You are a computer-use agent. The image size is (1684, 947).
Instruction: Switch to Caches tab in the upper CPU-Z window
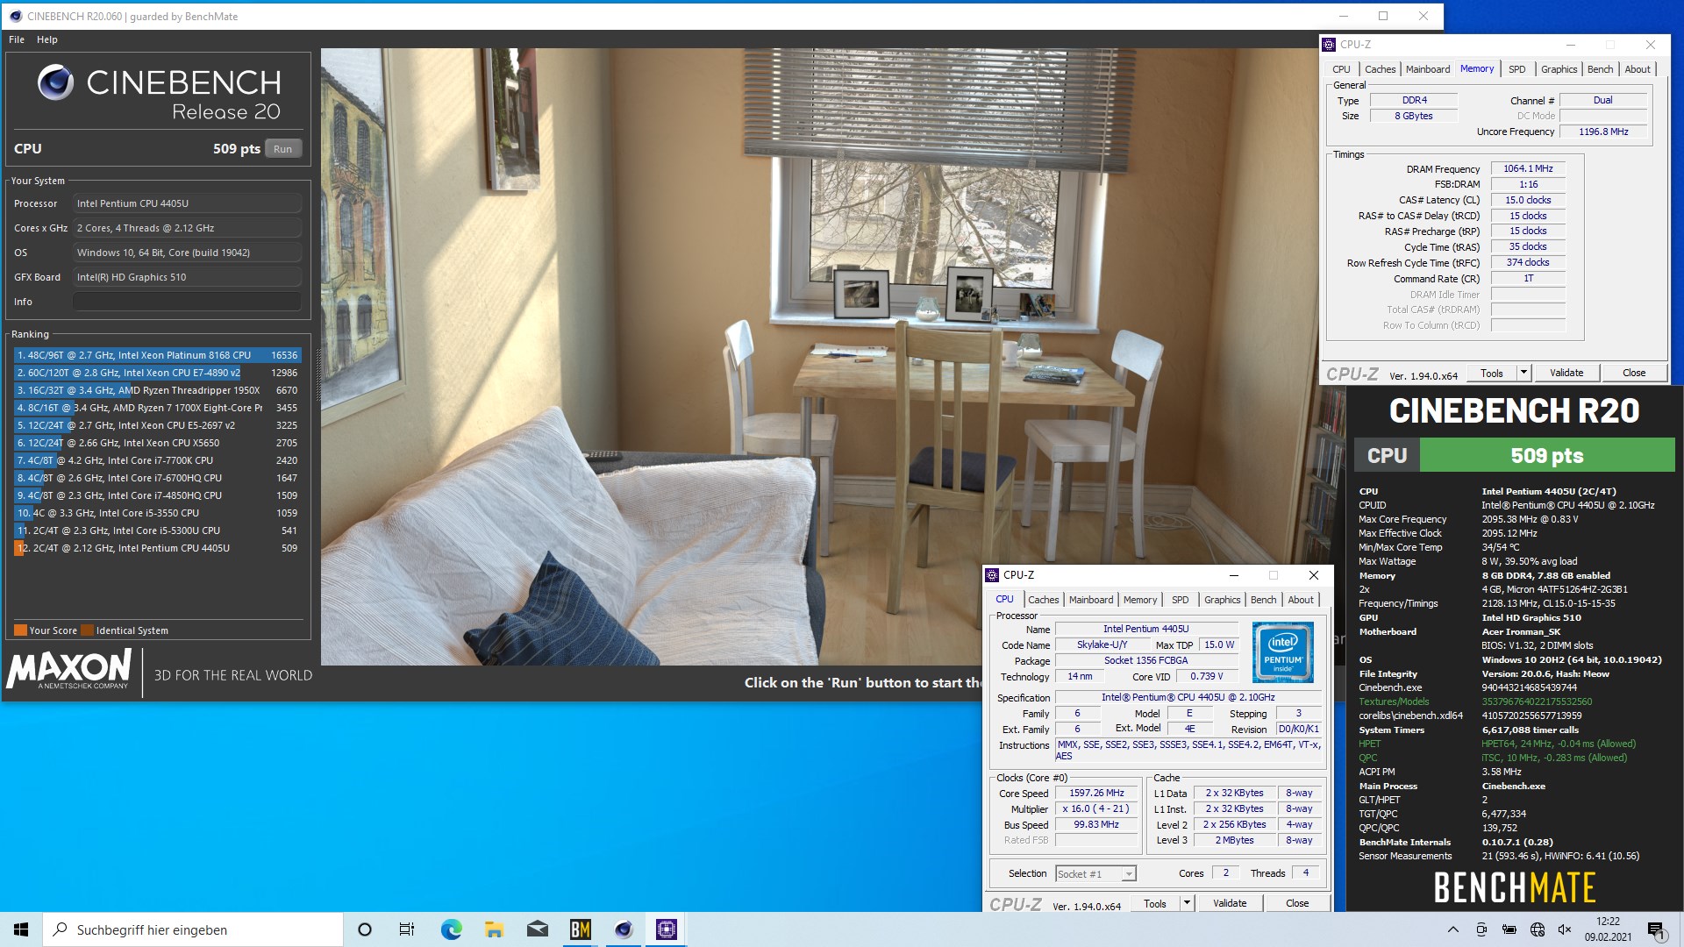point(1380,69)
